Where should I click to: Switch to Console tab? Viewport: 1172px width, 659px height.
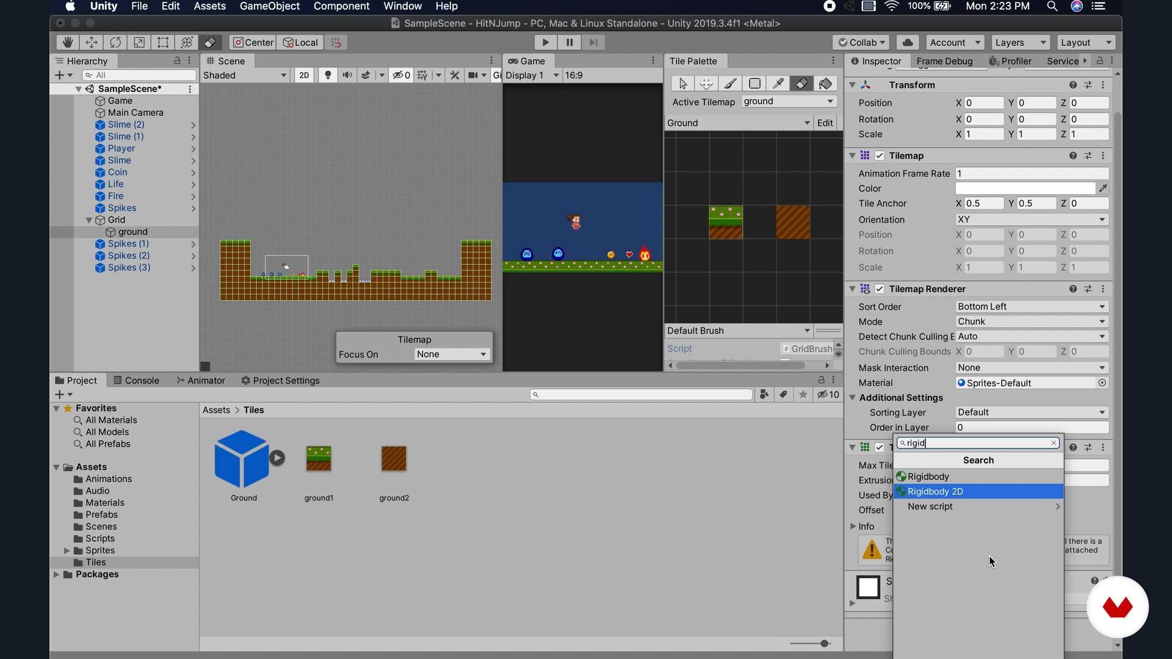tap(137, 380)
